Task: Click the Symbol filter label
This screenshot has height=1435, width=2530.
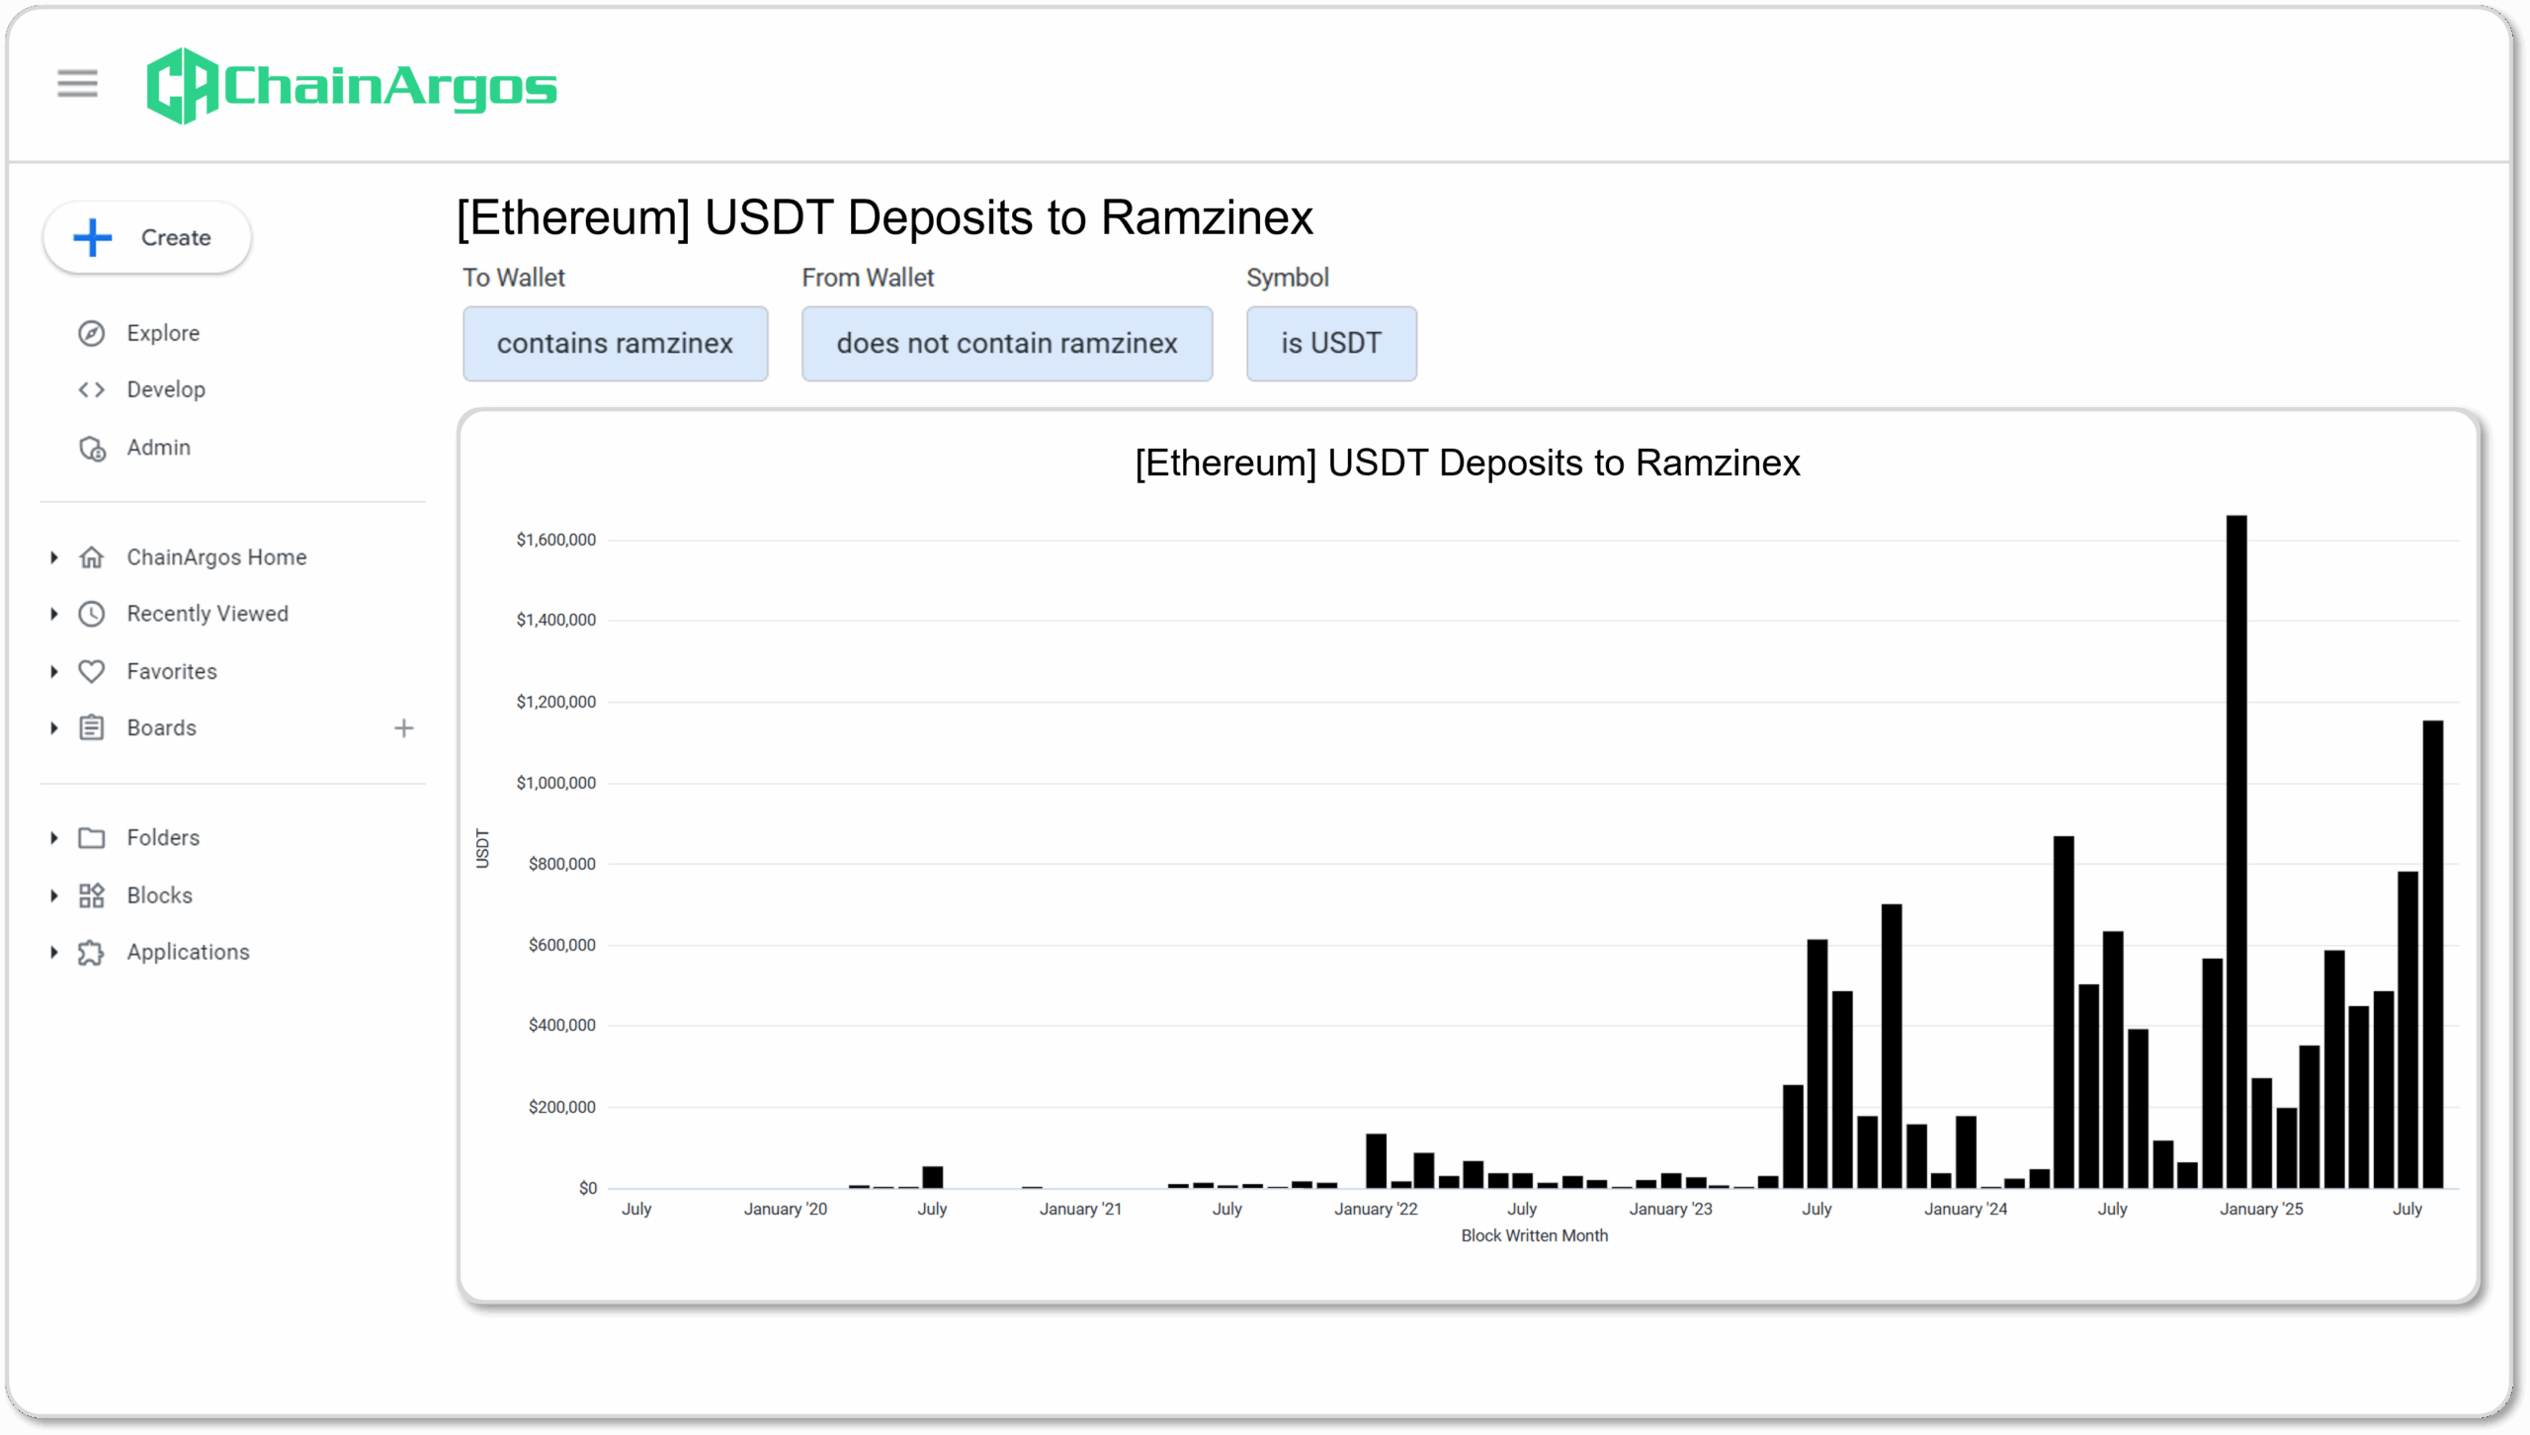Action: click(x=1288, y=279)
